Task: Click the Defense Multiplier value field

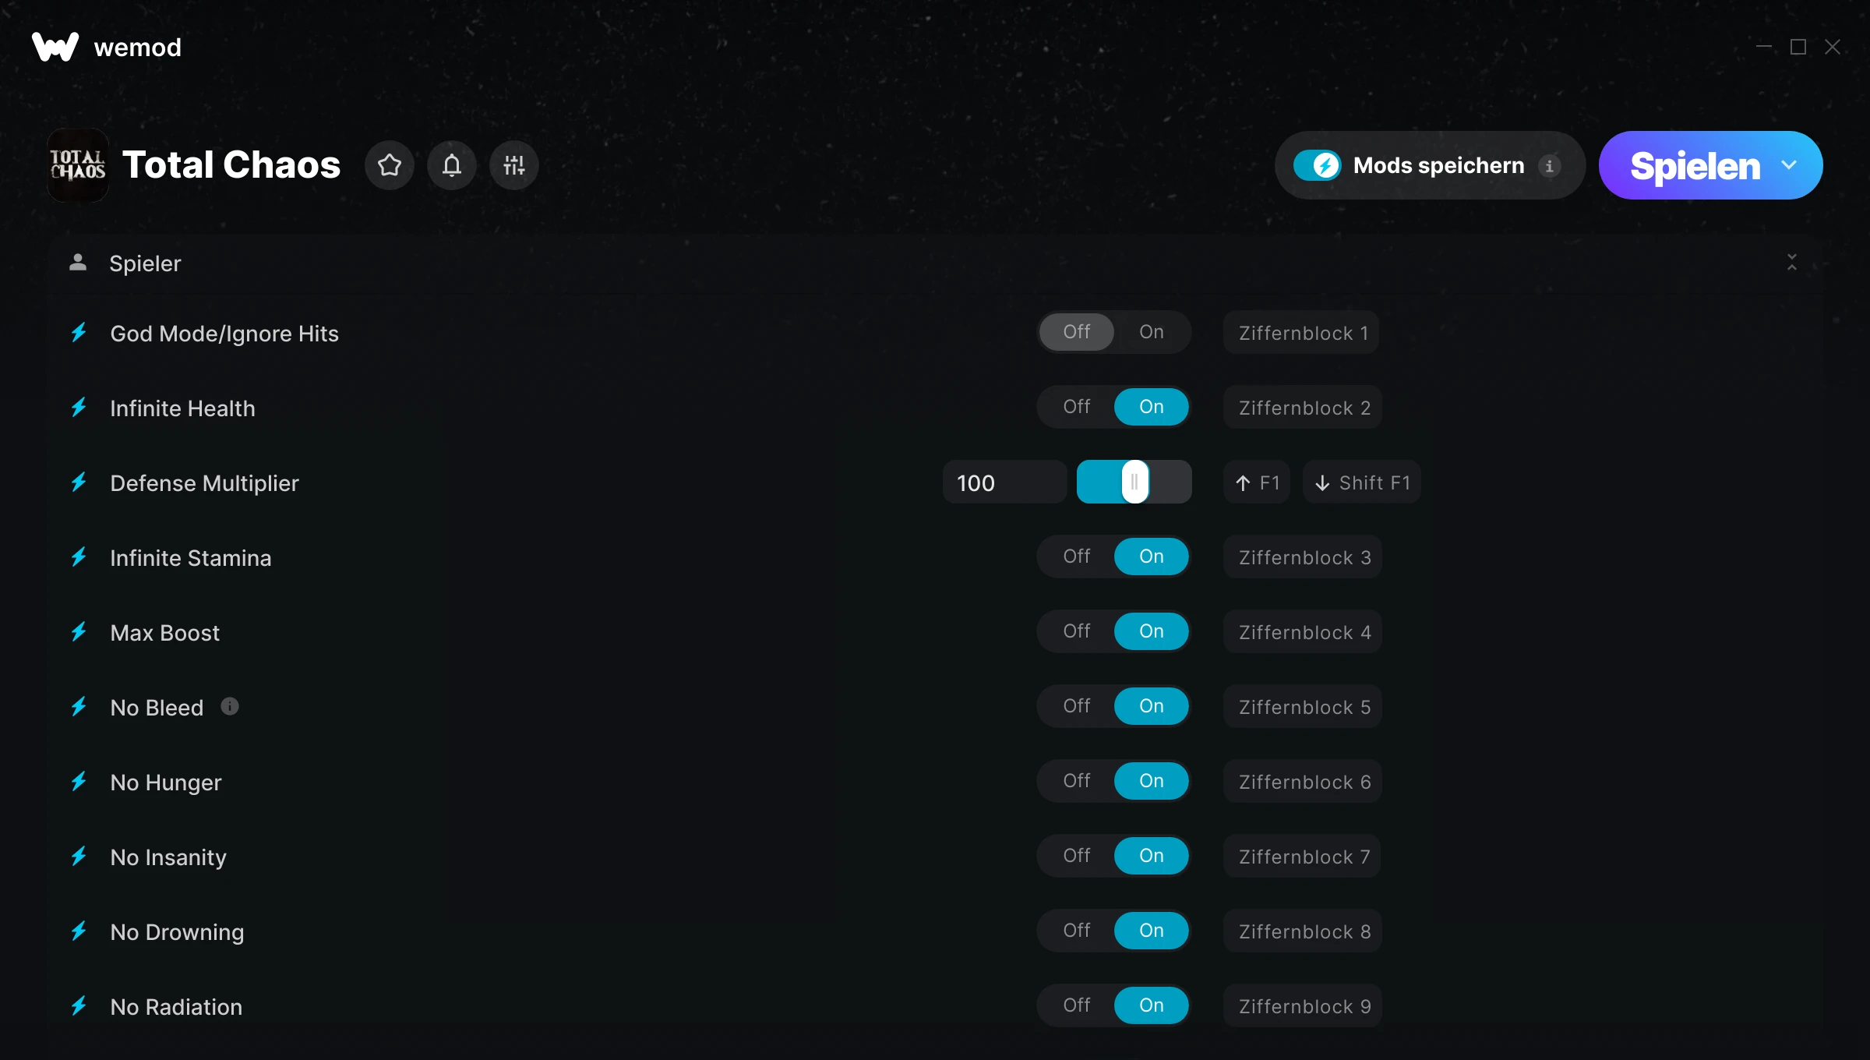Action: coord(1005,482)
